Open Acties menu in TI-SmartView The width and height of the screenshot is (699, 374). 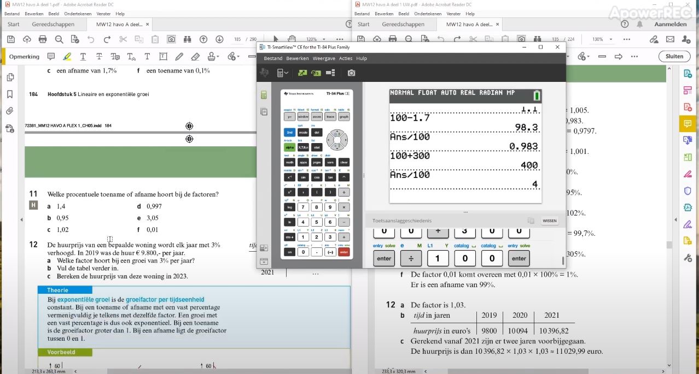(x=346, y=58)
